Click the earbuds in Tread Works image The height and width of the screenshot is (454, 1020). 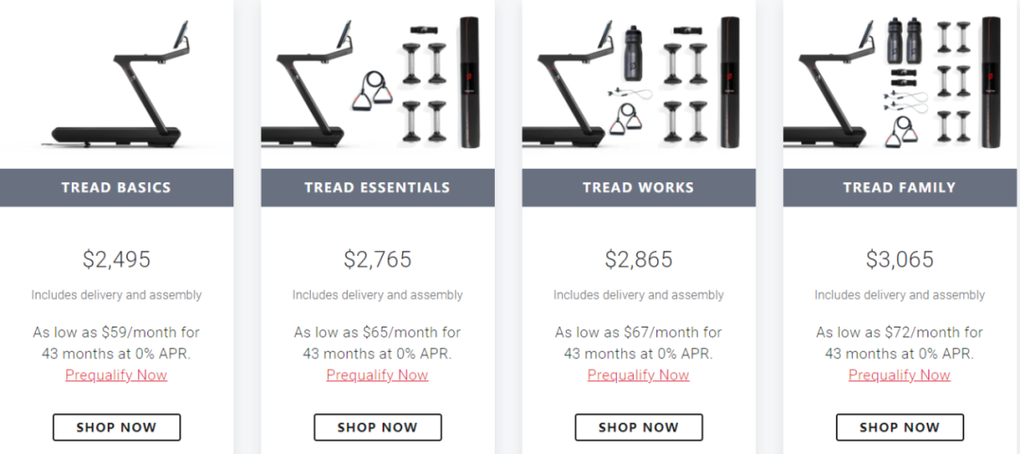coord(630,94)
